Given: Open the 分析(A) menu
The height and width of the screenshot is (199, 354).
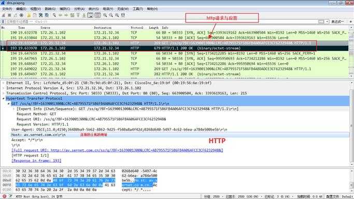Looking at the screenshot, I should pos(79,9).
